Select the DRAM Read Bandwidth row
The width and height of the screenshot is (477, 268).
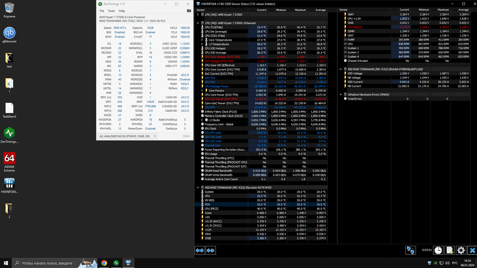pos(261,171)
